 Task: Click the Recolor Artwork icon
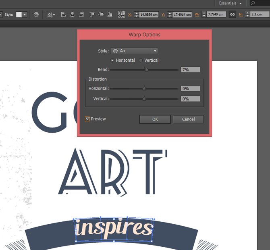(x=36, y=15)
